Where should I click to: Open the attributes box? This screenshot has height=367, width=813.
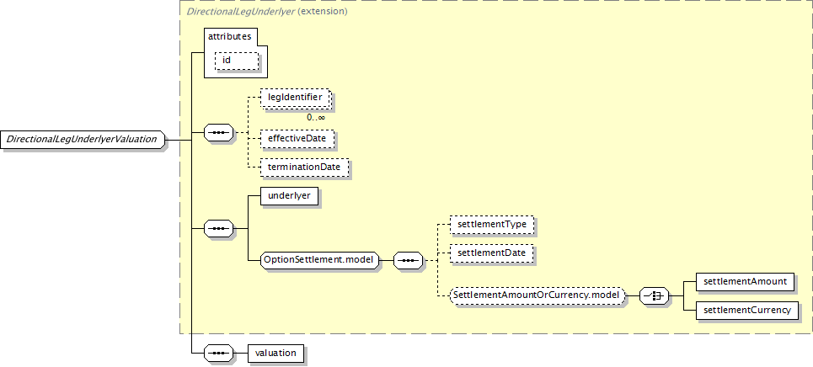(230, 38)
